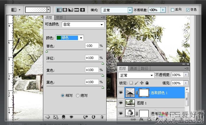The height and width of the screenshot is (125, 206).
Task: Switch to the 蒙版 masks tab
Action: tap(59, 17)
